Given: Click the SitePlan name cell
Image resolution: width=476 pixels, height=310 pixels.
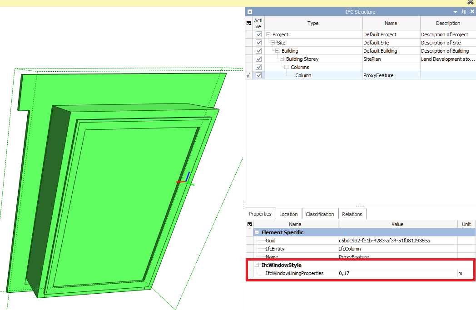Looking at the screenshot, I should point(391,59).
